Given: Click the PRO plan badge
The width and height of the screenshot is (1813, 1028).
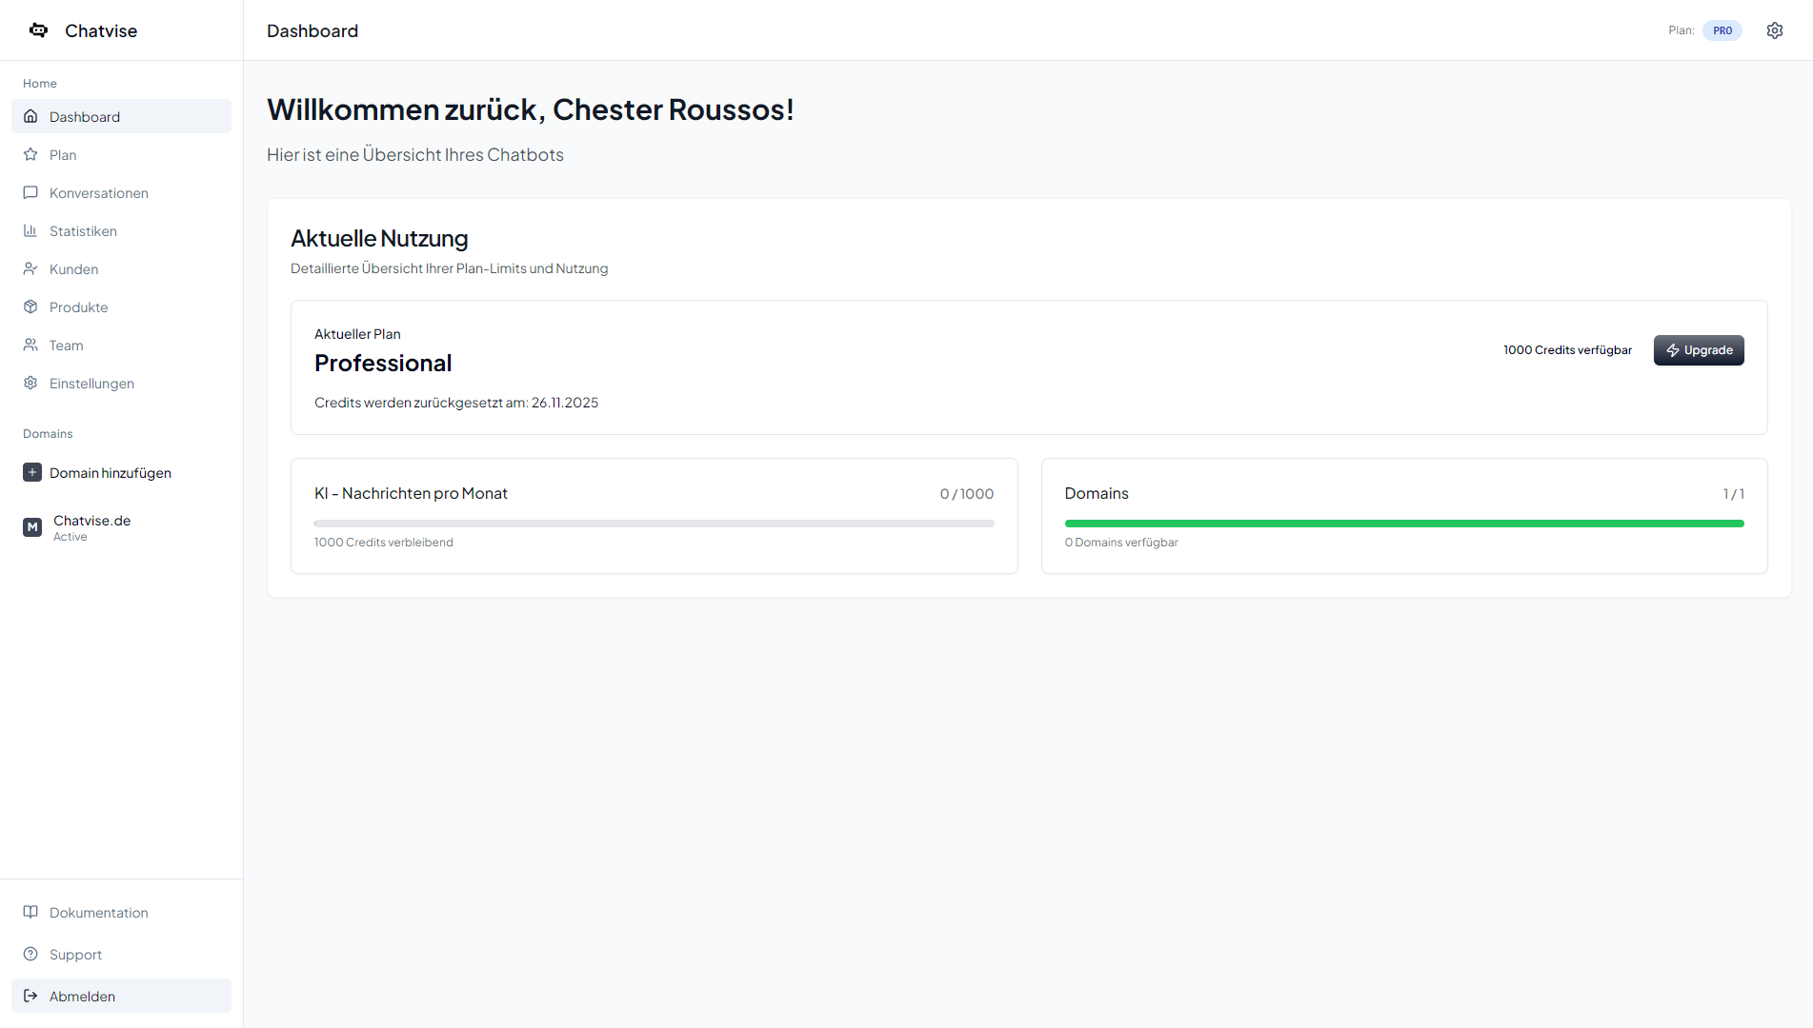Looking at the screenshot, I should [1722, 30].
